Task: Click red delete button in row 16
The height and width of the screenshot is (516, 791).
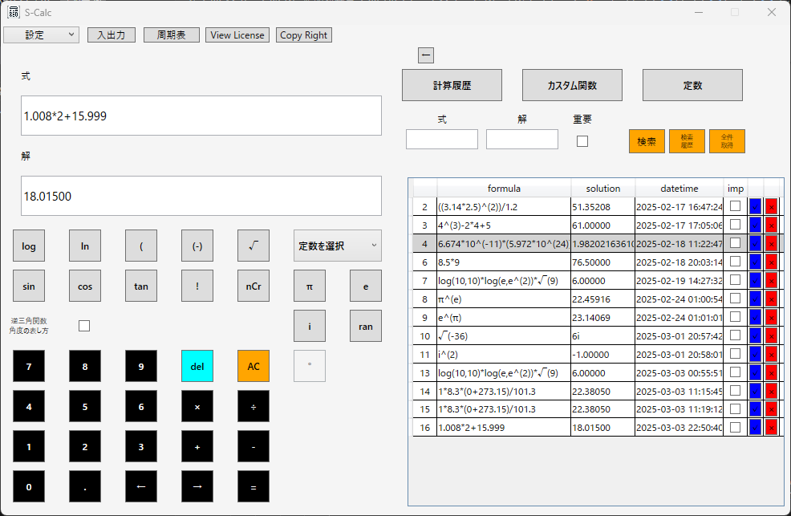Action: click(771, 427)
